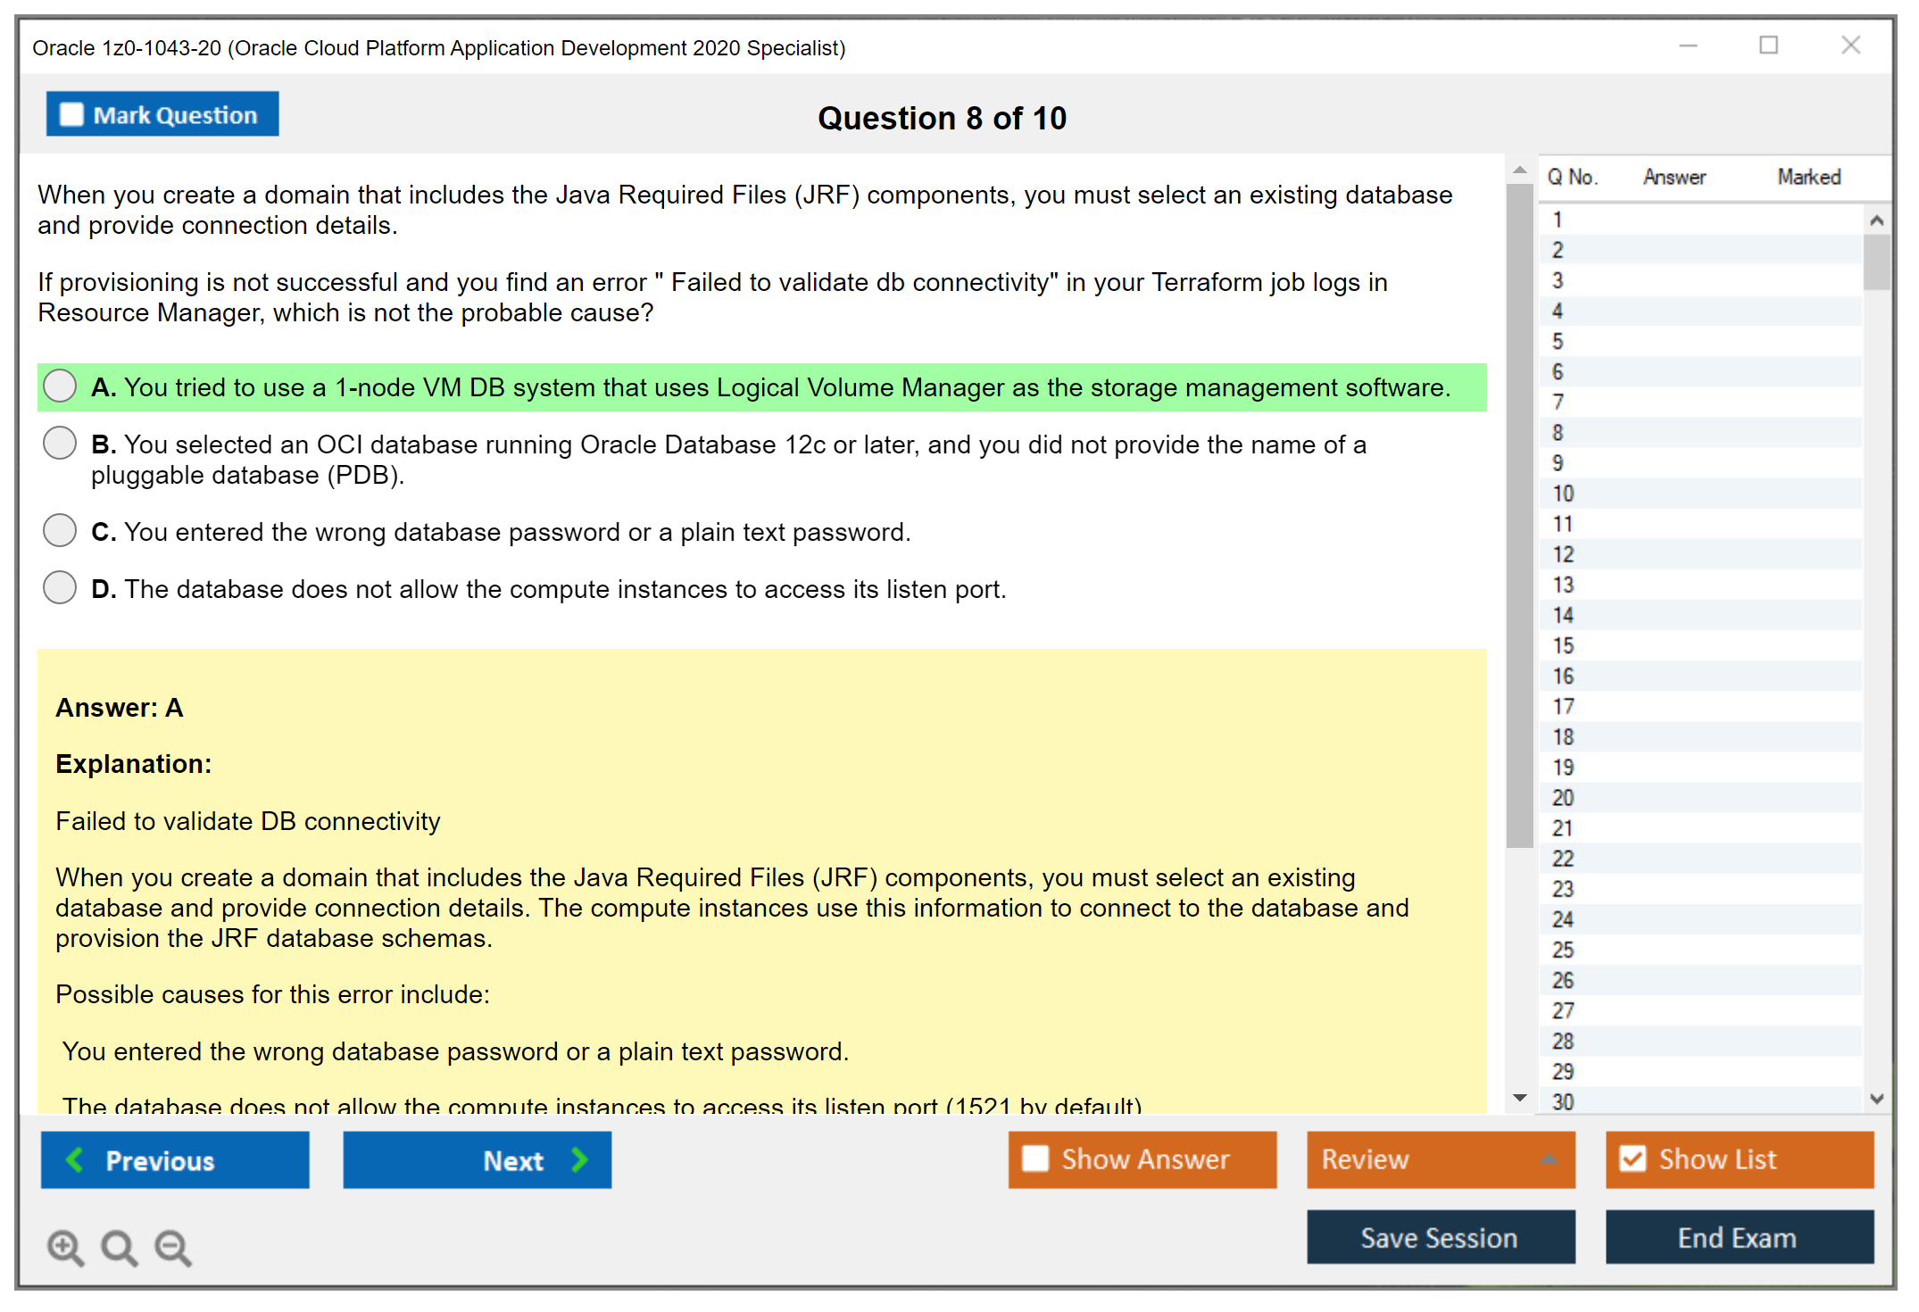Image resolution: width=1919 pixels, height=1312 pixels.
Task: Click the checkbox icon inside Show Answer
Action: (1036, 1158)
